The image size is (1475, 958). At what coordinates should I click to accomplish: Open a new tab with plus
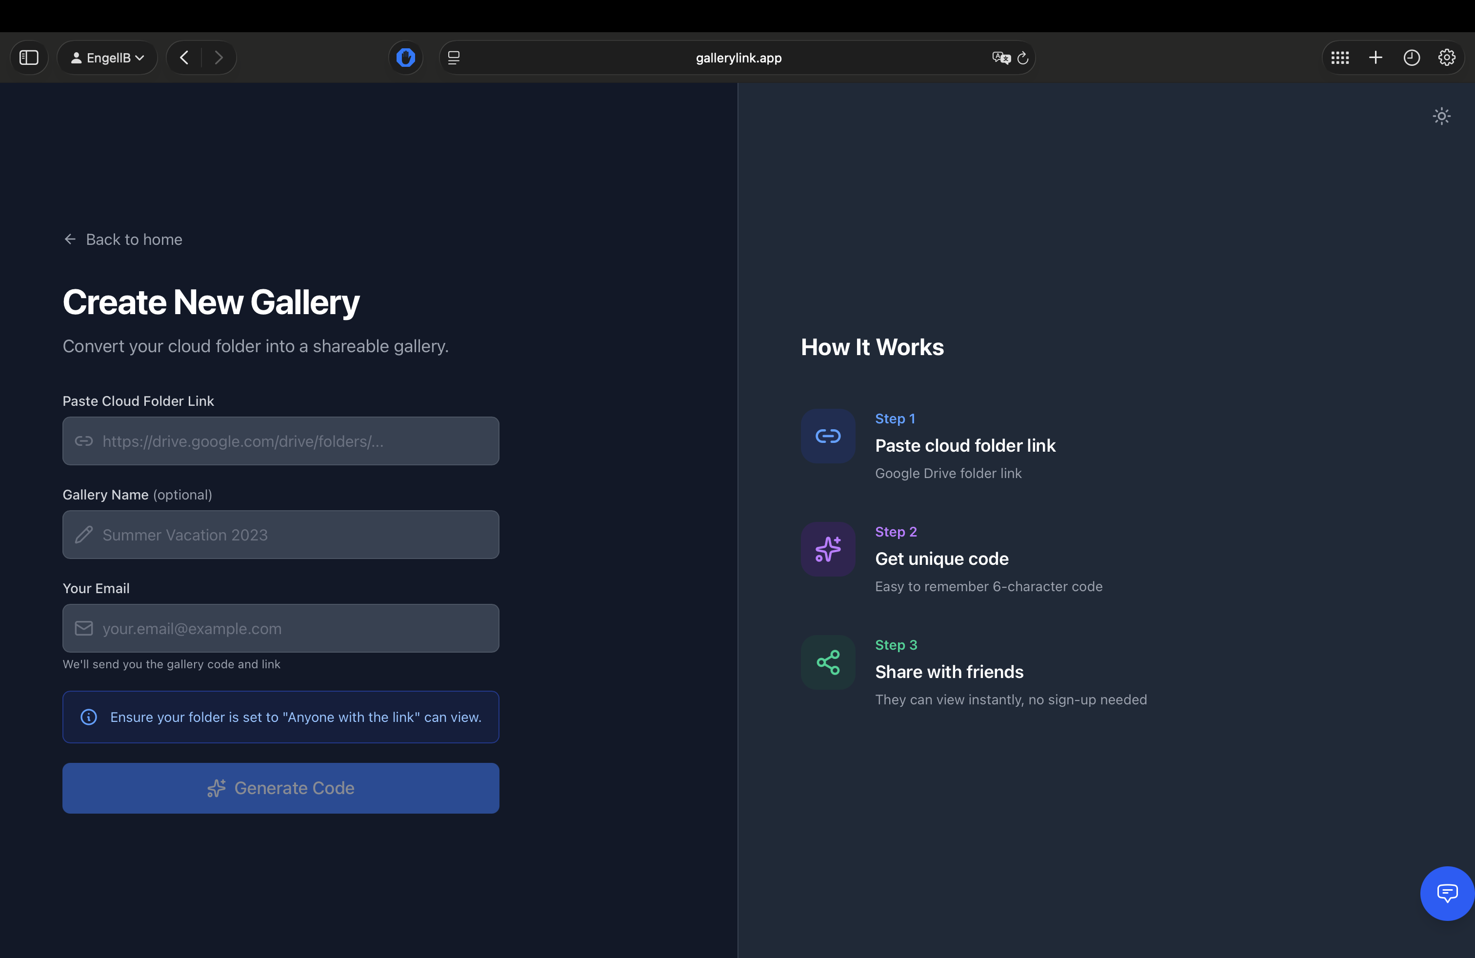(1375, 58)
